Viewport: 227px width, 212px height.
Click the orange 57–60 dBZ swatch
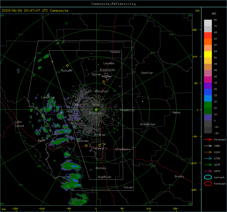tap(208, 42)
